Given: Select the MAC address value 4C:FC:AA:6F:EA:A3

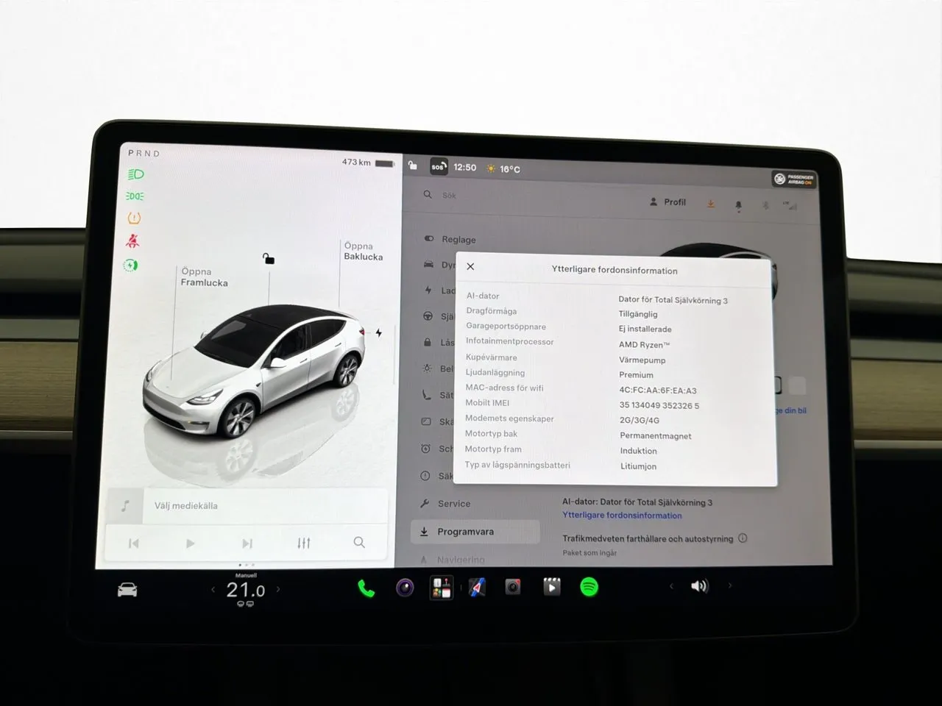Looking at the screenshot, I should (658, 391).
